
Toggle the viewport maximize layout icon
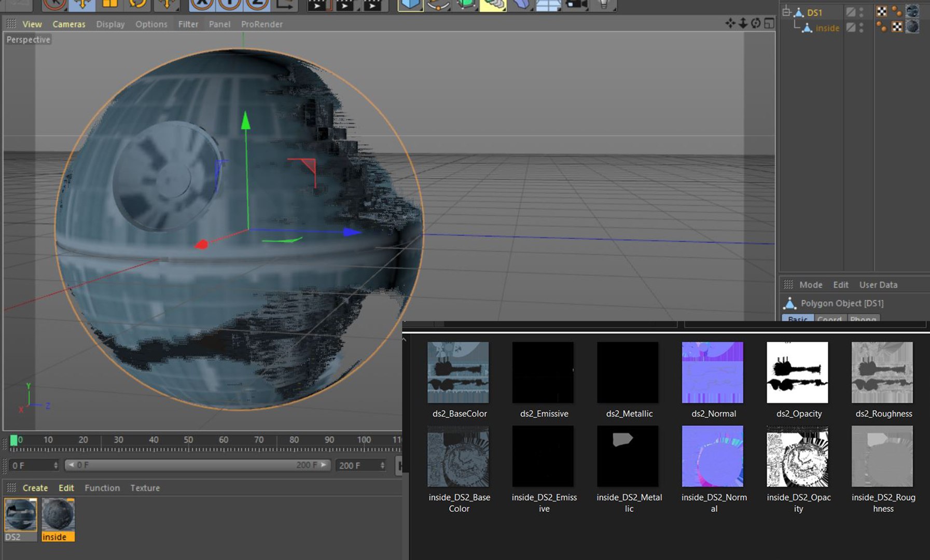[769, 23]
